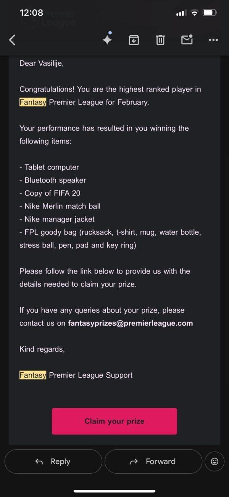Mark the email as unread envelope icon

click(187, 39)
